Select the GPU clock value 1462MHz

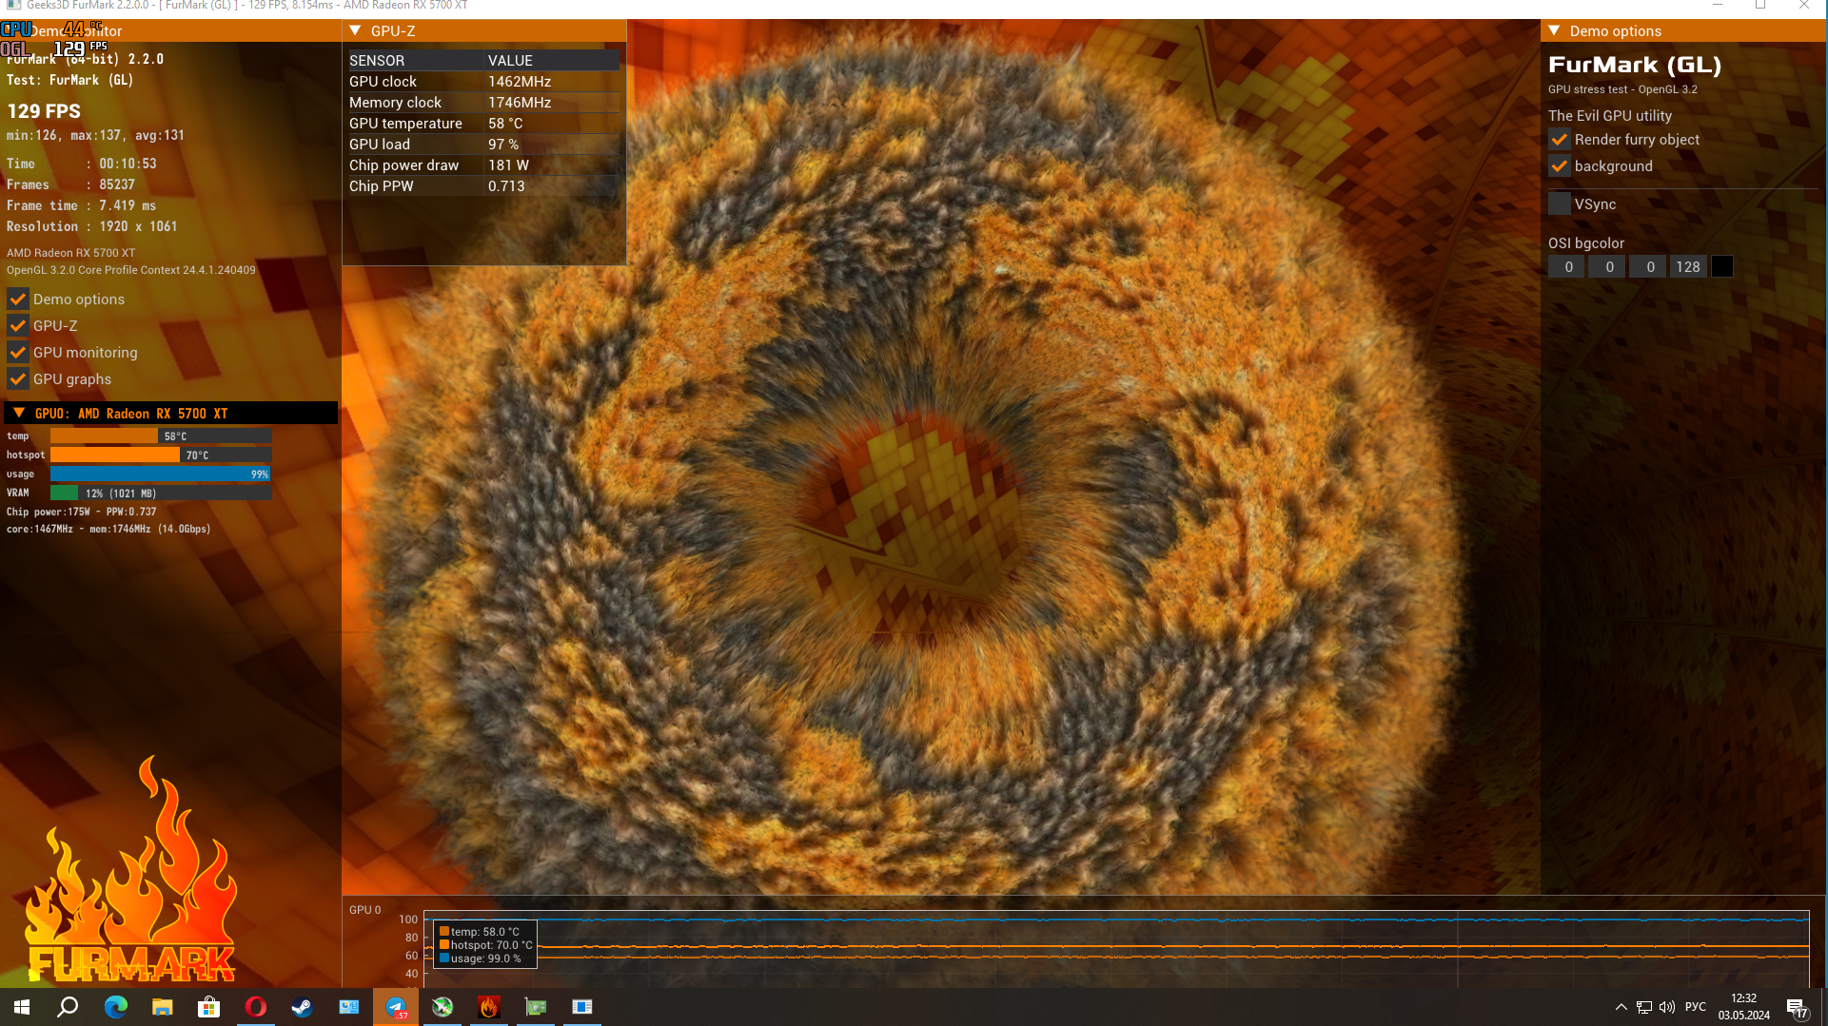520,82
